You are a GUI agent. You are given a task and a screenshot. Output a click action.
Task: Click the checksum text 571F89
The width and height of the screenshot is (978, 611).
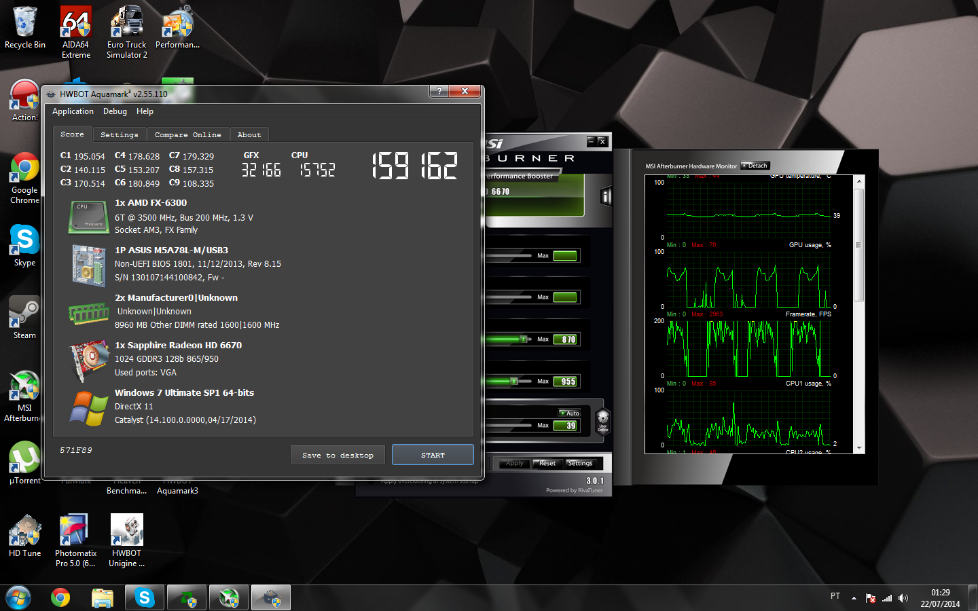76,450
